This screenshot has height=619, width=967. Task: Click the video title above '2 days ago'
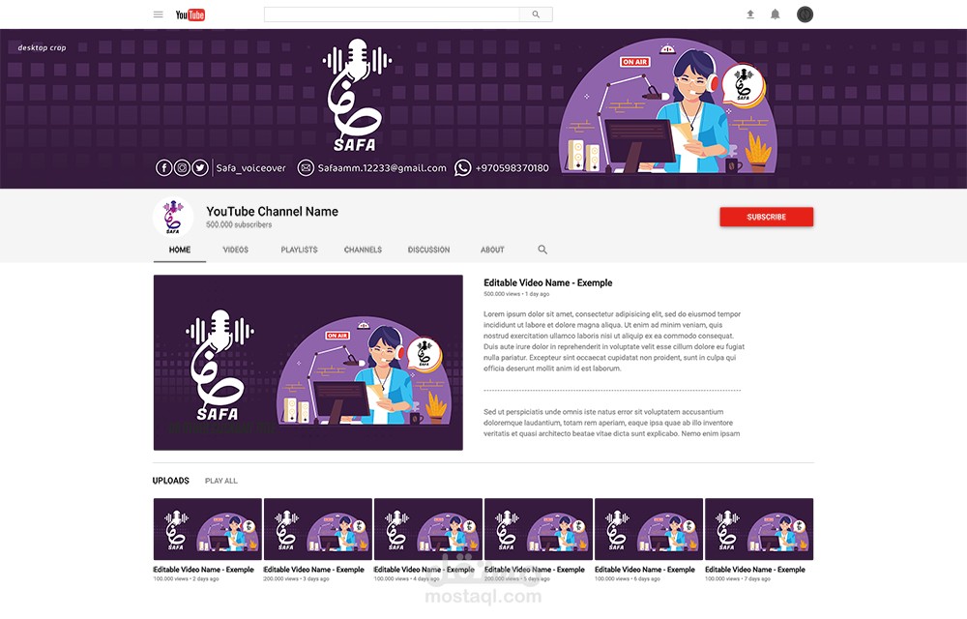click(x=203, y=570)
